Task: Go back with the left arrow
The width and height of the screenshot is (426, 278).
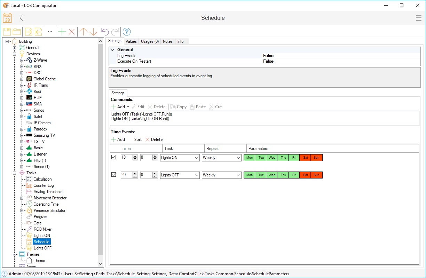Action: pyautogui.click(x=22, y=18)
